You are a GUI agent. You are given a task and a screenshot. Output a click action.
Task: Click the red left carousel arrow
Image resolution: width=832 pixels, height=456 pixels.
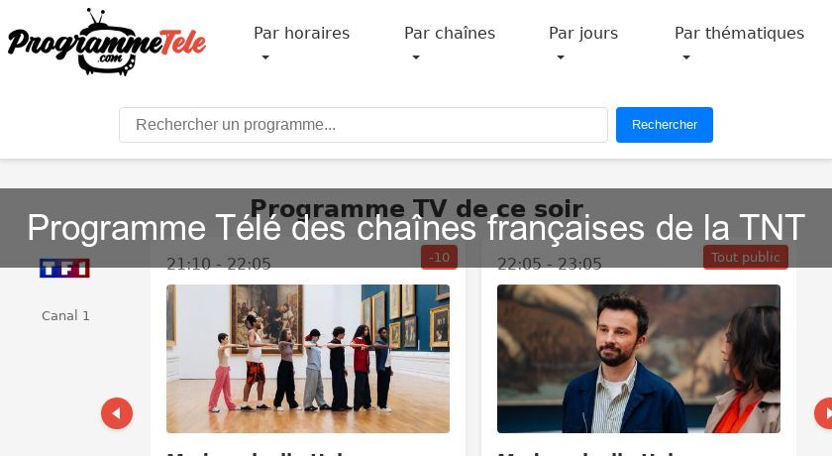pyautogui.click(x=117, y=413)
